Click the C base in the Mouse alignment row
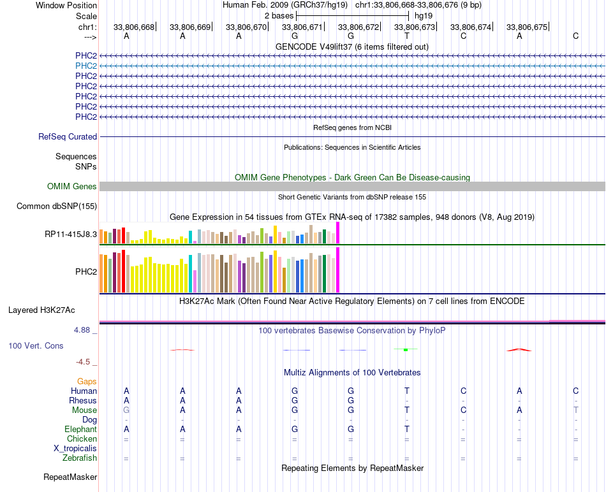 [x=463, y=410]
